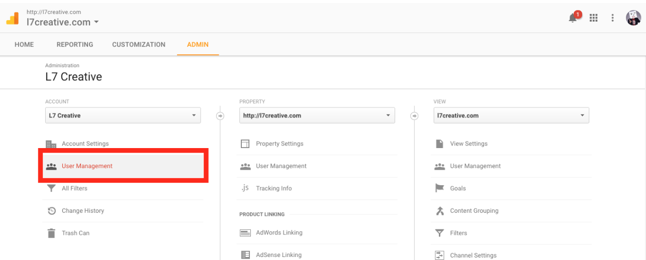Open Change History
This screenshot has height=260, width=646.
[x=83, y=211]
